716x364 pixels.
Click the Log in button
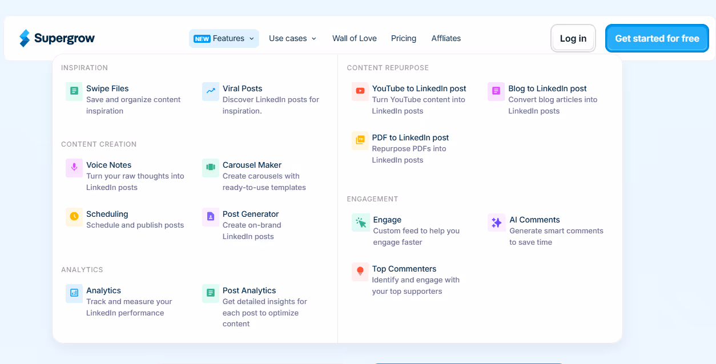pos(573,38)
